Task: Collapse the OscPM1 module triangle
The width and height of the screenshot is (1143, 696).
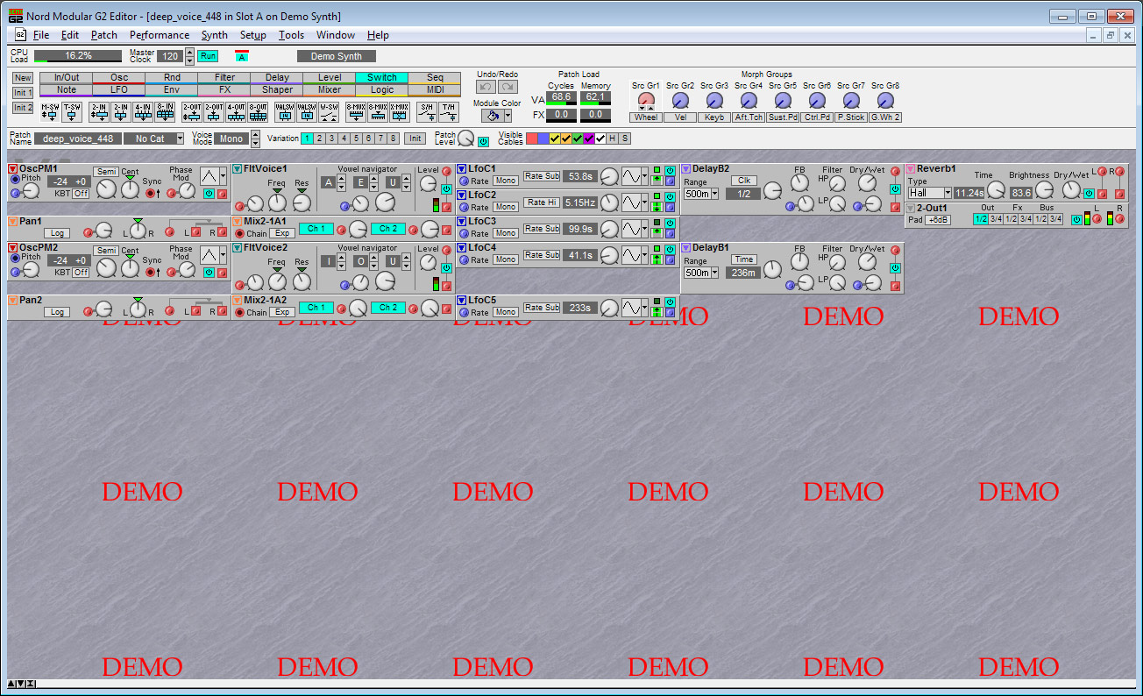Action: [13, 168]
